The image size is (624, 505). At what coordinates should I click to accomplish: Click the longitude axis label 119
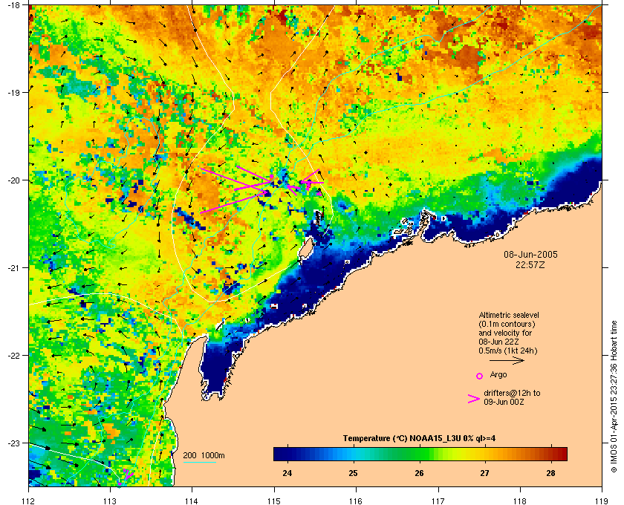602,501
